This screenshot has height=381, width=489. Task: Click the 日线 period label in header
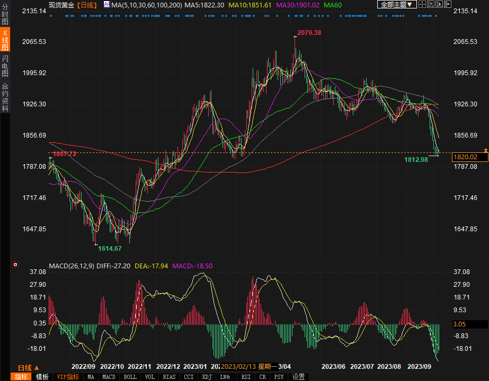tap(87, 5)
